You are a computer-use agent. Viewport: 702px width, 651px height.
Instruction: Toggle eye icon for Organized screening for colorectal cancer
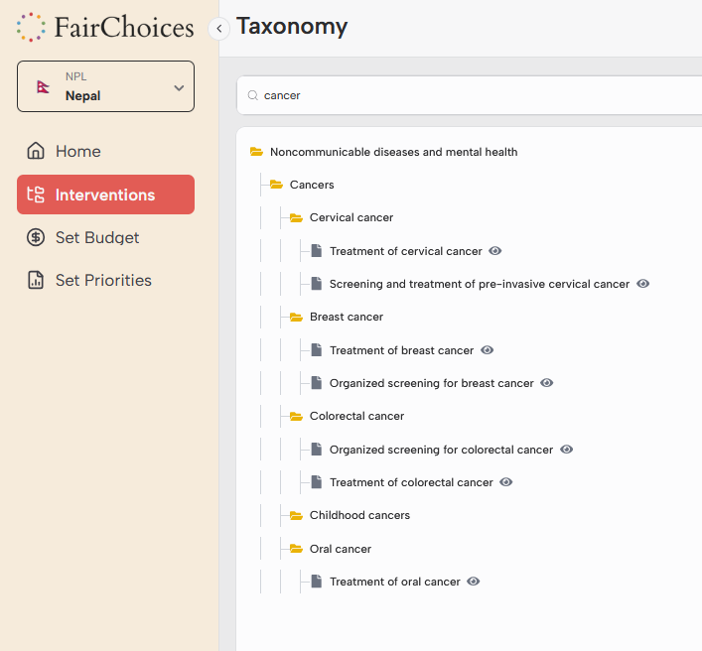tap(566, 450)
